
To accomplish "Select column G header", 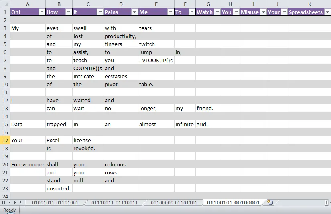I will click(208, 4).
